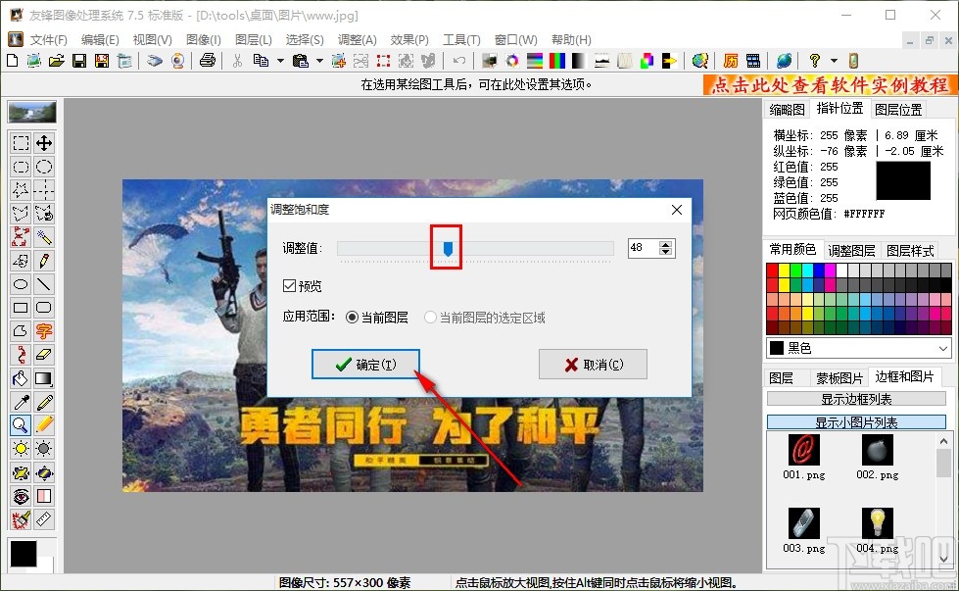Viewport: 959px width, 591px height.
Task: Select the darken (gray sun) tool
Action: click(x=44, y=449)
